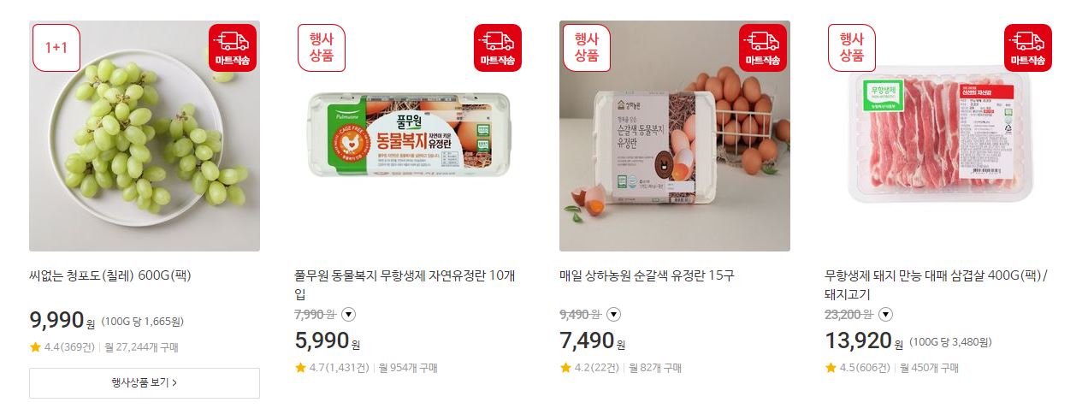Screen dimensions: 1082x420
Task: Open 무항생제 돼지 만능 대패 삼겹살 title
Action: click(936, 284)
